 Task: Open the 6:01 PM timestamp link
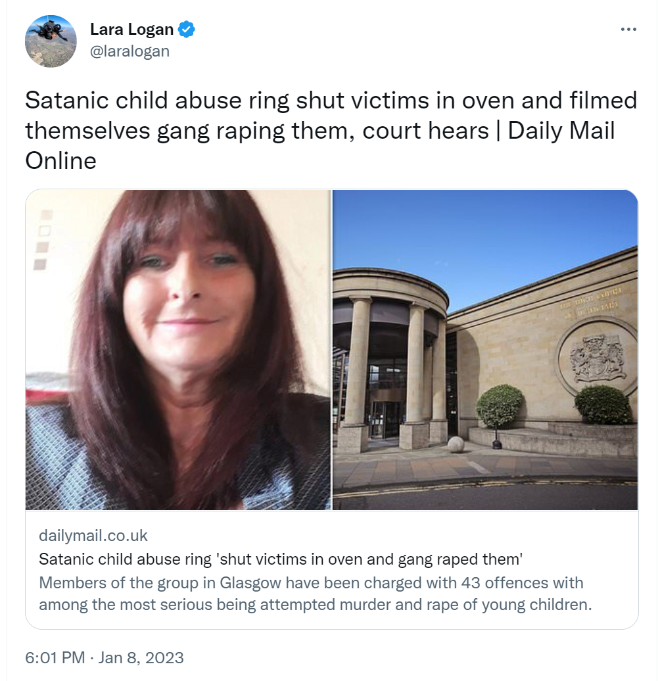(x=55, y=657)
